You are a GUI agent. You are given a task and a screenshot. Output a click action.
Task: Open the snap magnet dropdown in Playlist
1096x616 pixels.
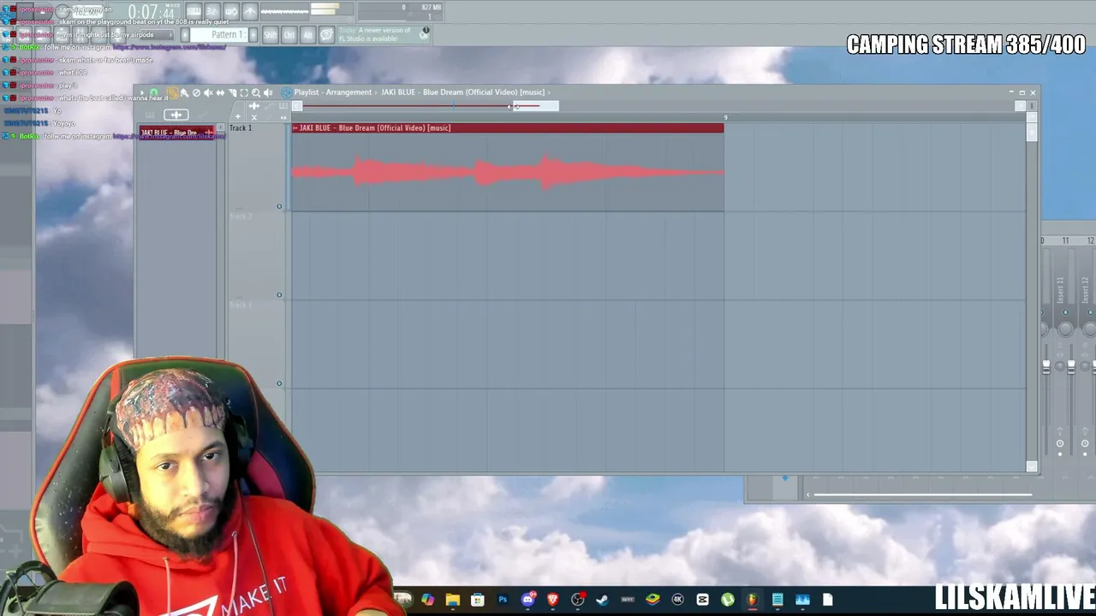click(154, 92)
